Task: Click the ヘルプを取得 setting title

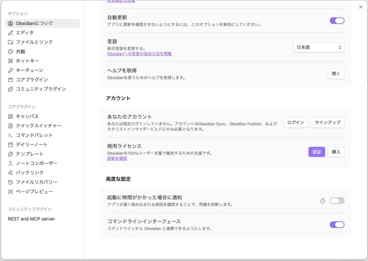Action: tap(122, 71)
